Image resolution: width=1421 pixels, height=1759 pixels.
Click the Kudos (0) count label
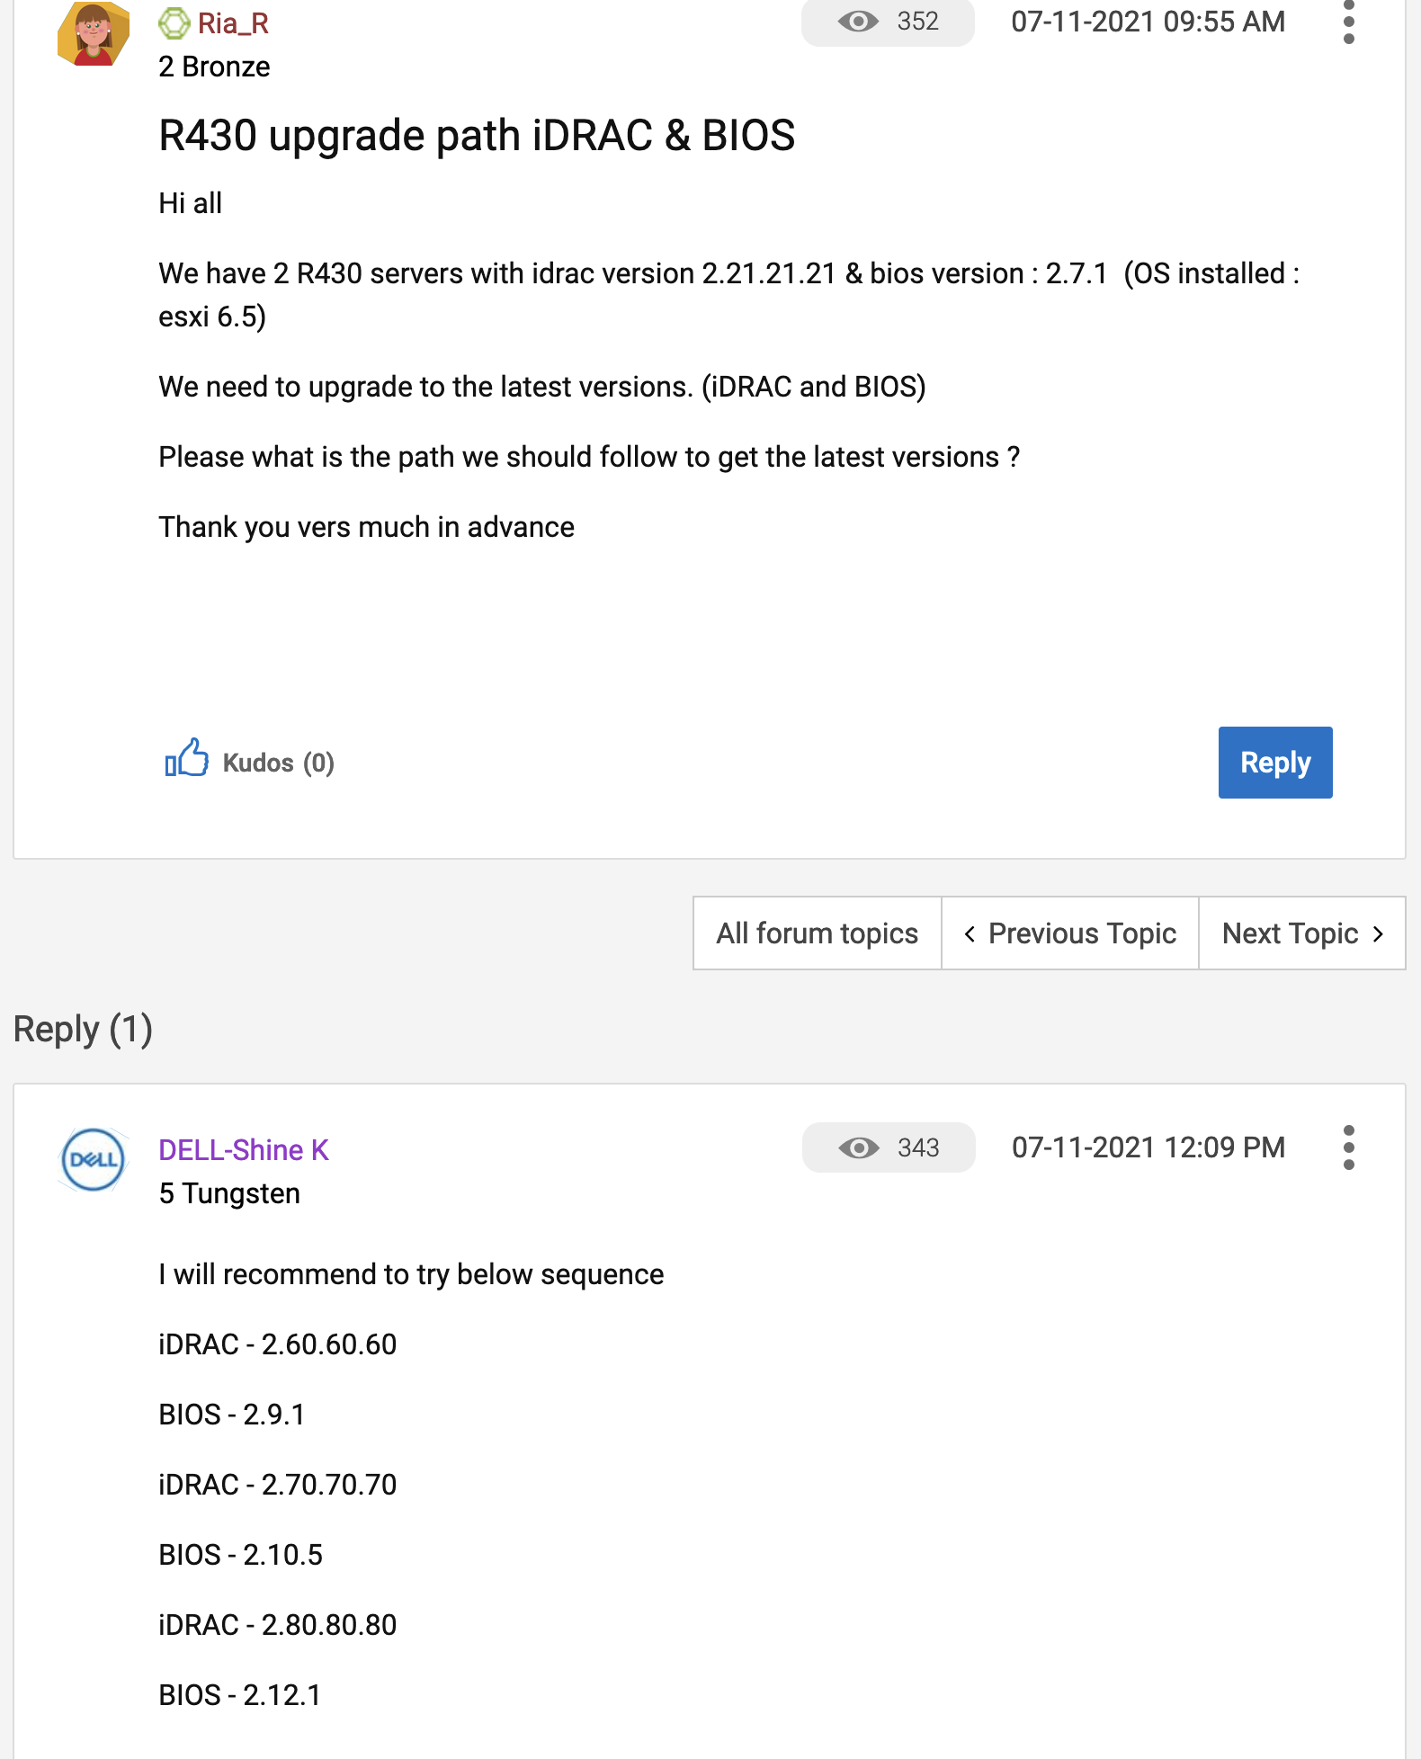click(278, 763)
